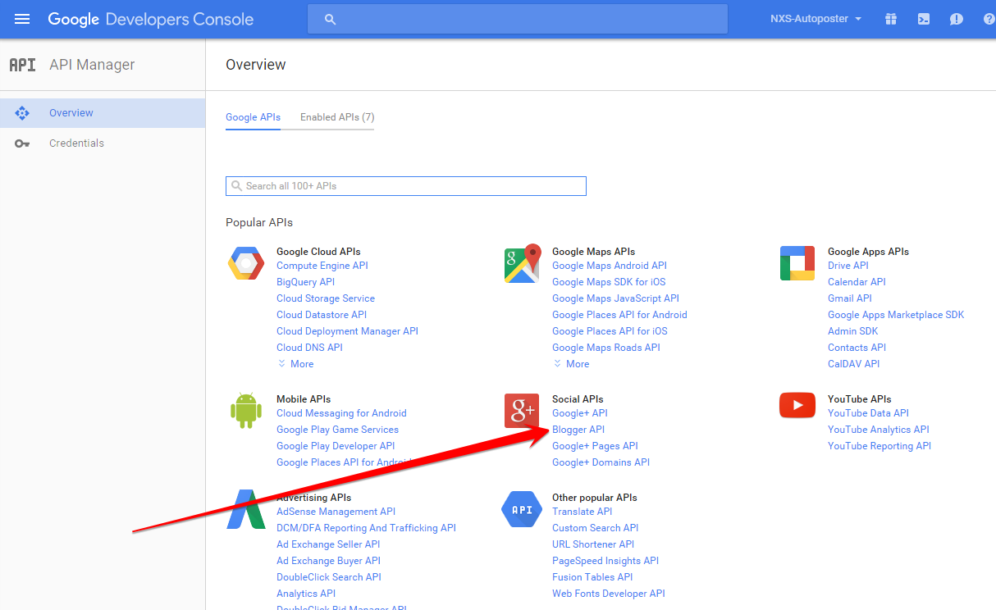Open the Drive API link
This screenshot has height=610, width=996.
(x=848, y=266)
